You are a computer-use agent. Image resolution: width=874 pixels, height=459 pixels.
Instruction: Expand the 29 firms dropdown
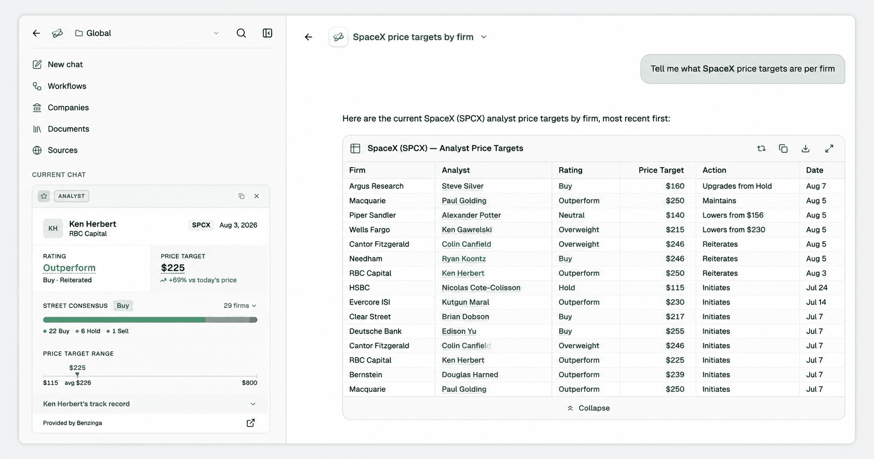tap(240, 305)
